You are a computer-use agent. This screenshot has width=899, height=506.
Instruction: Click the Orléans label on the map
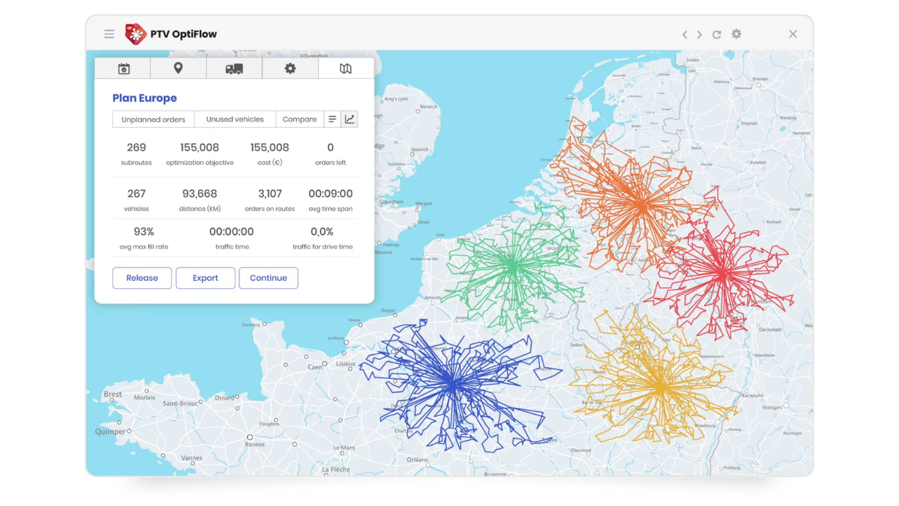click(x=417, y=460)
